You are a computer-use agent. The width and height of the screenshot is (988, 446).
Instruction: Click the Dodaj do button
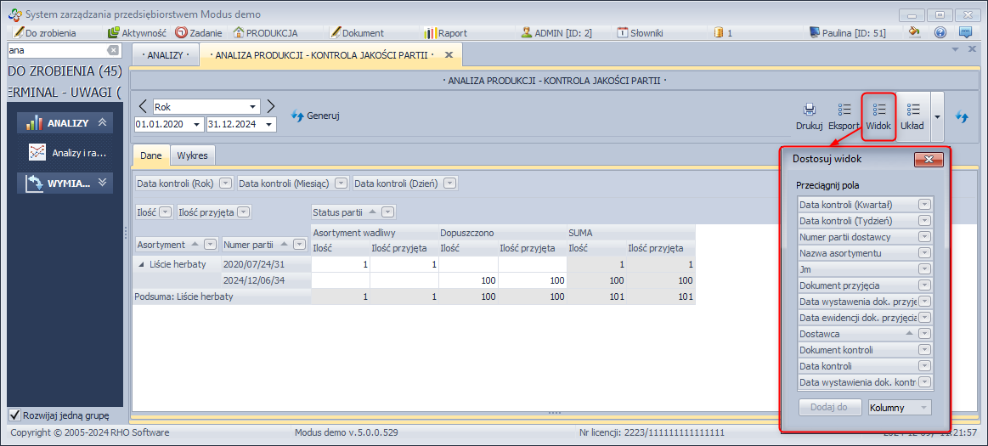tap(829, 408)
